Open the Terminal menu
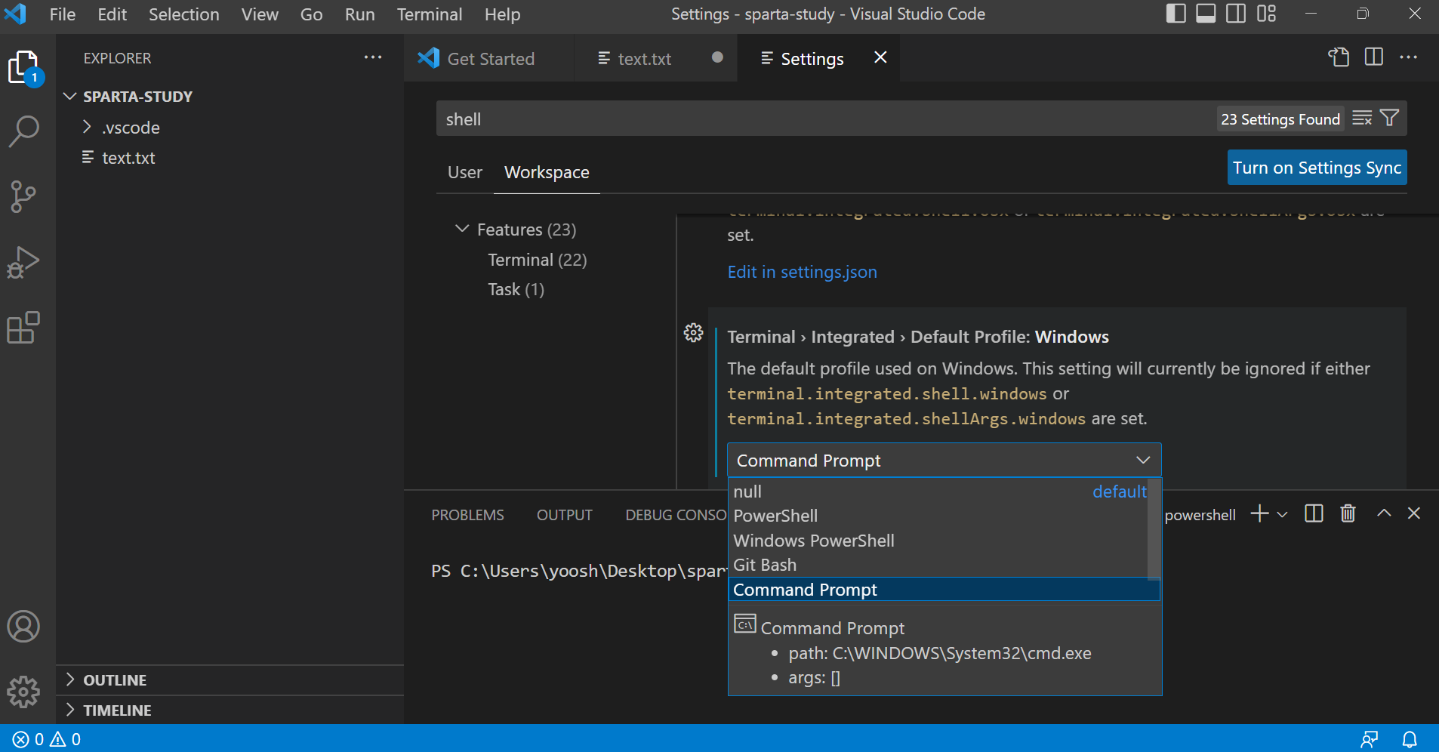 click(x=430, y=14)
